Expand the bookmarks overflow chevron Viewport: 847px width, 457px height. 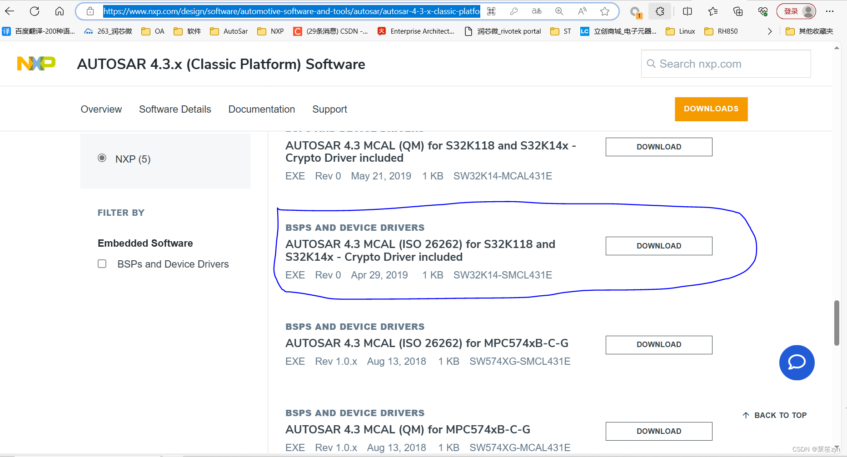pyautogui.click(x=770, y=31)
